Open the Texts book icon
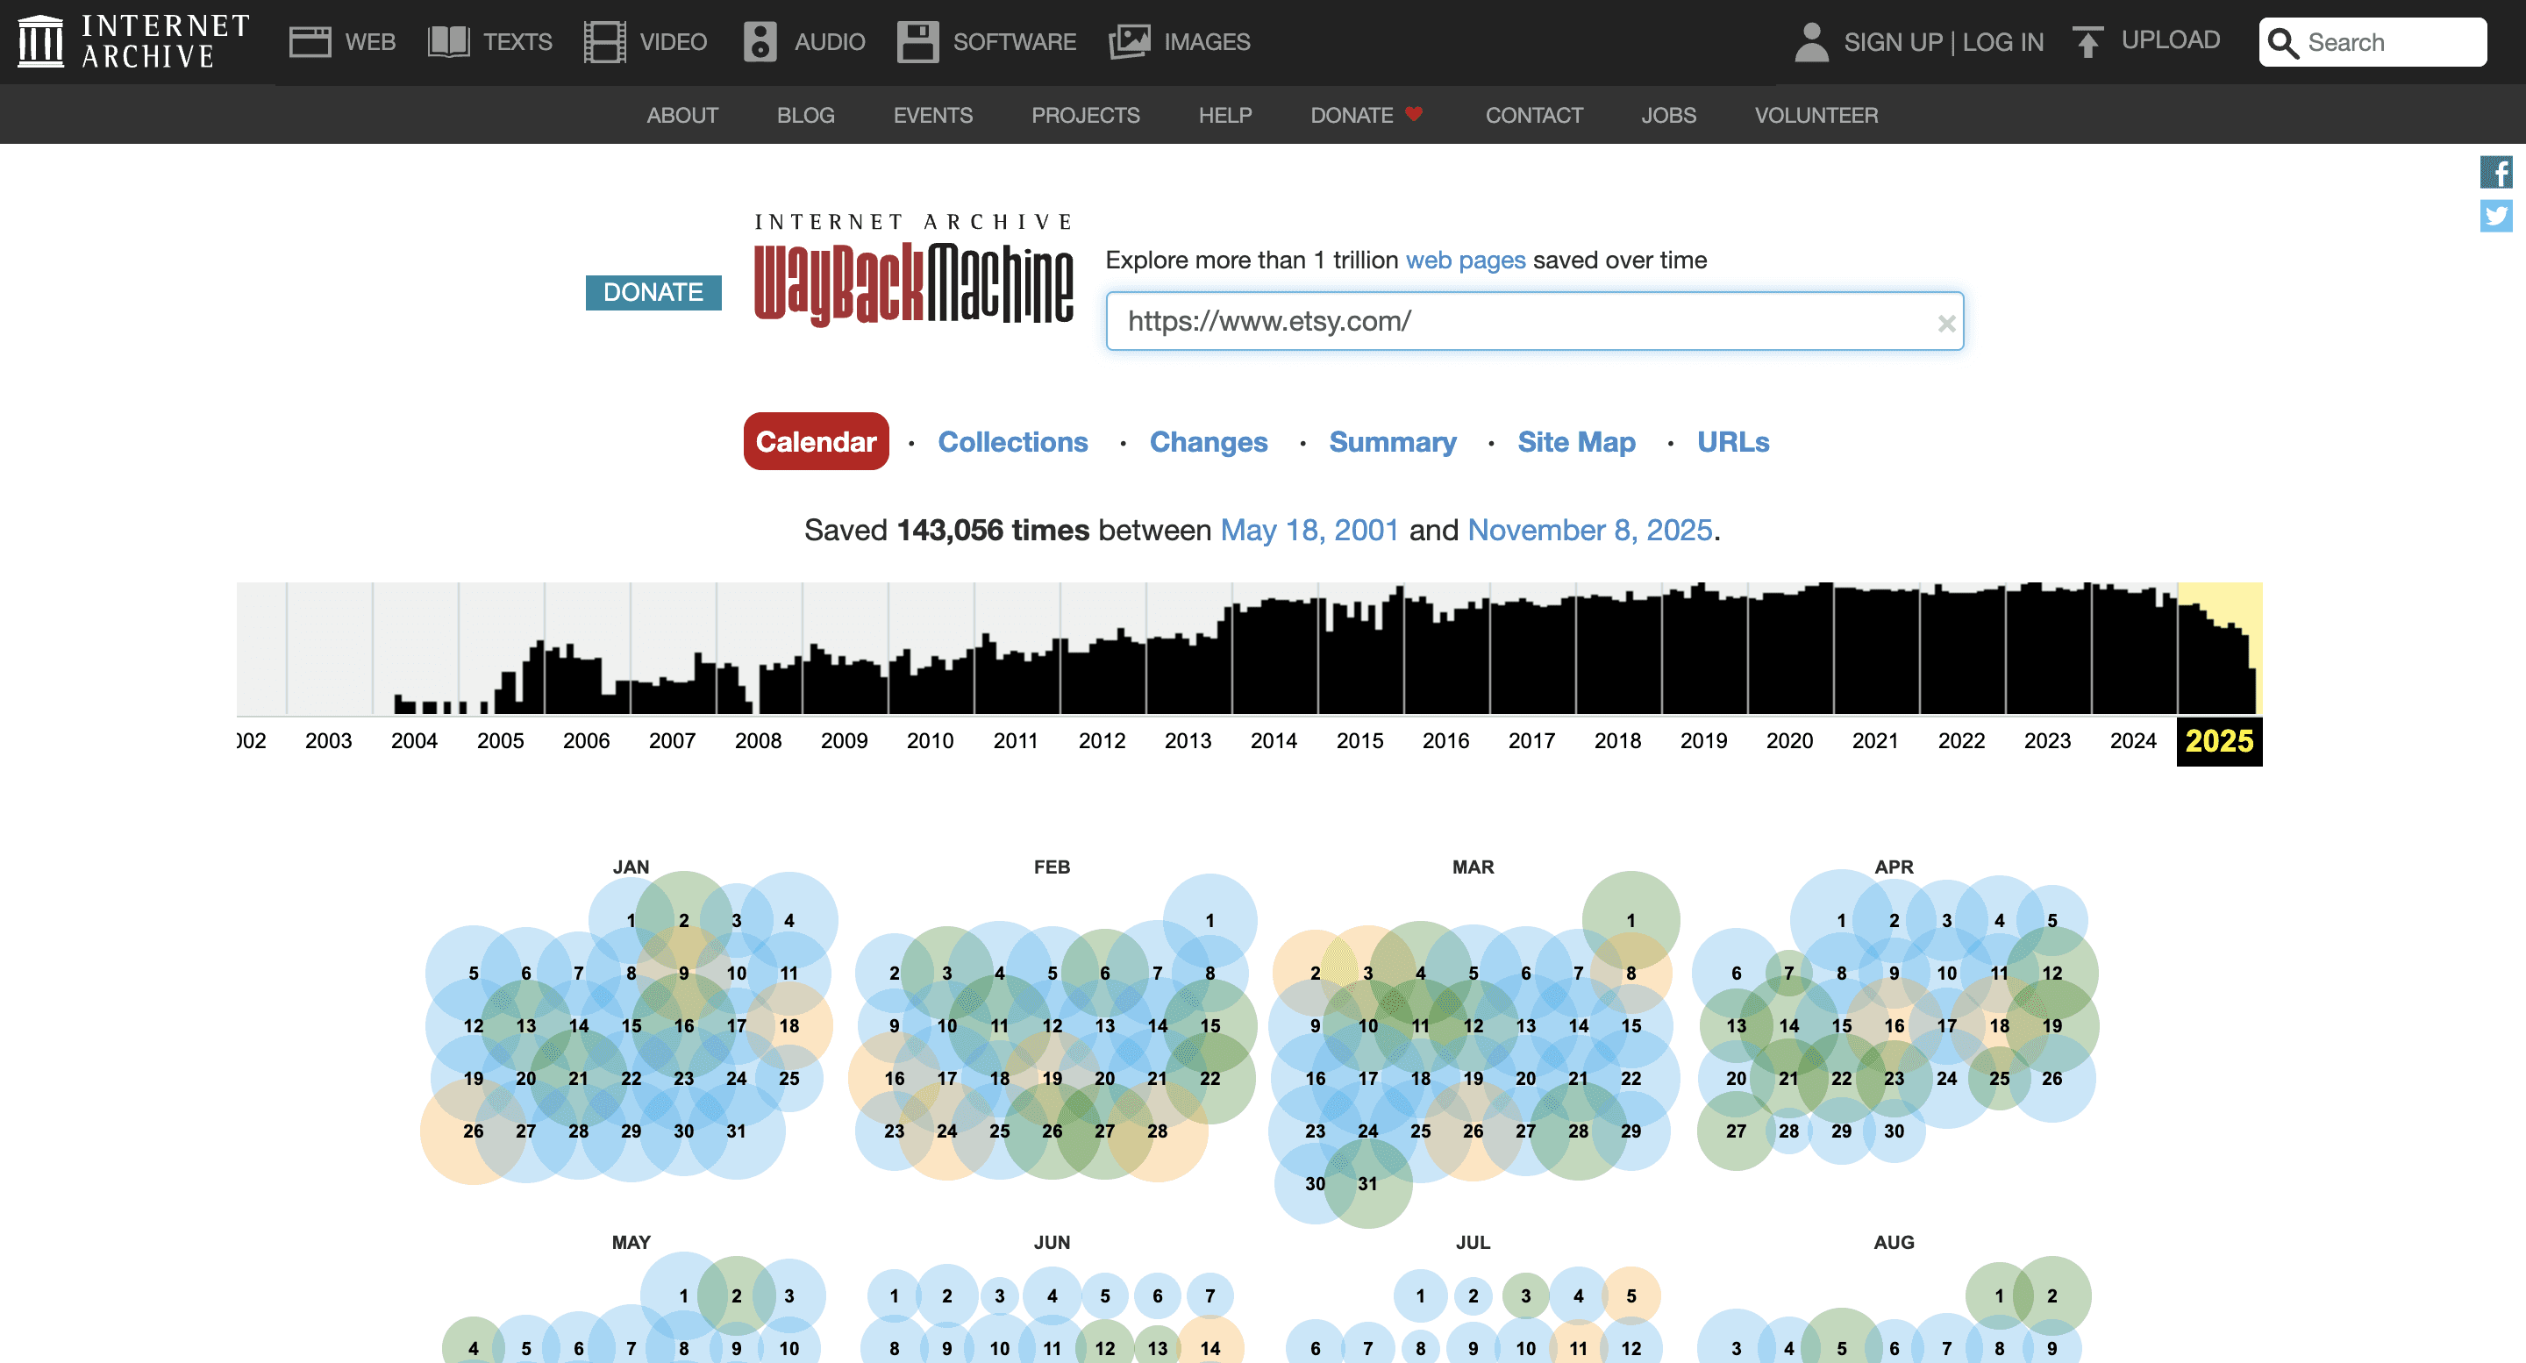 pos(449,41)
